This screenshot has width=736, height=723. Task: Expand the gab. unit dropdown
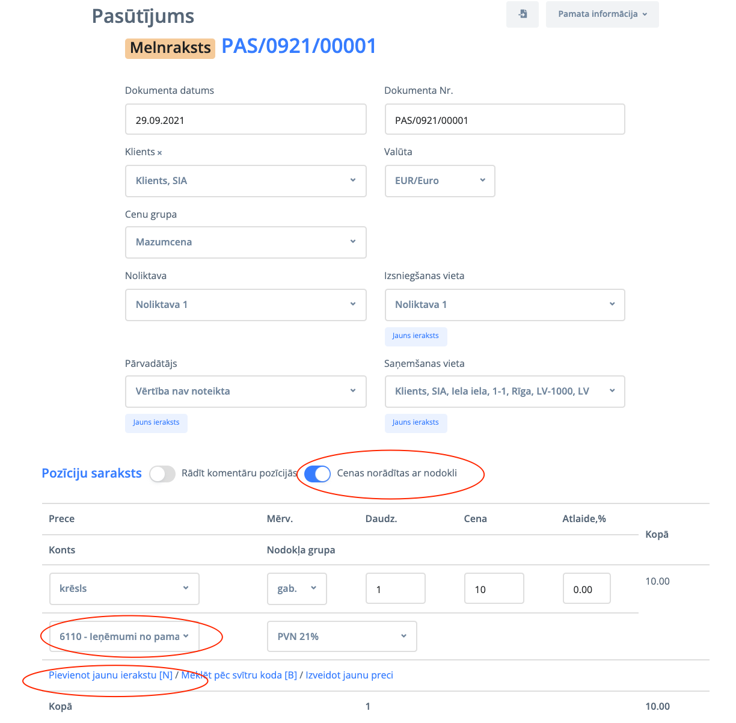point(296,589)
